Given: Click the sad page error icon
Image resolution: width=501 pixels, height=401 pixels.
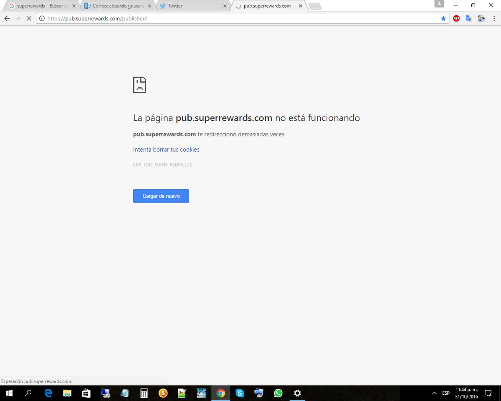Looking at the screenshot, I should tap(139, 85).
